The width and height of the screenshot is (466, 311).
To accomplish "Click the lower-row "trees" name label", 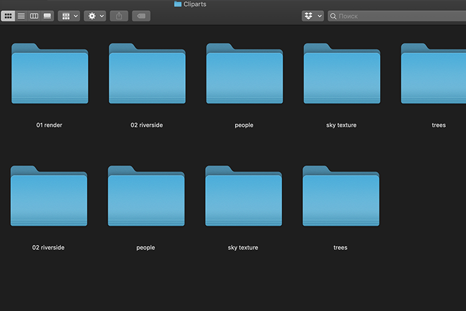I will (340, 248).
